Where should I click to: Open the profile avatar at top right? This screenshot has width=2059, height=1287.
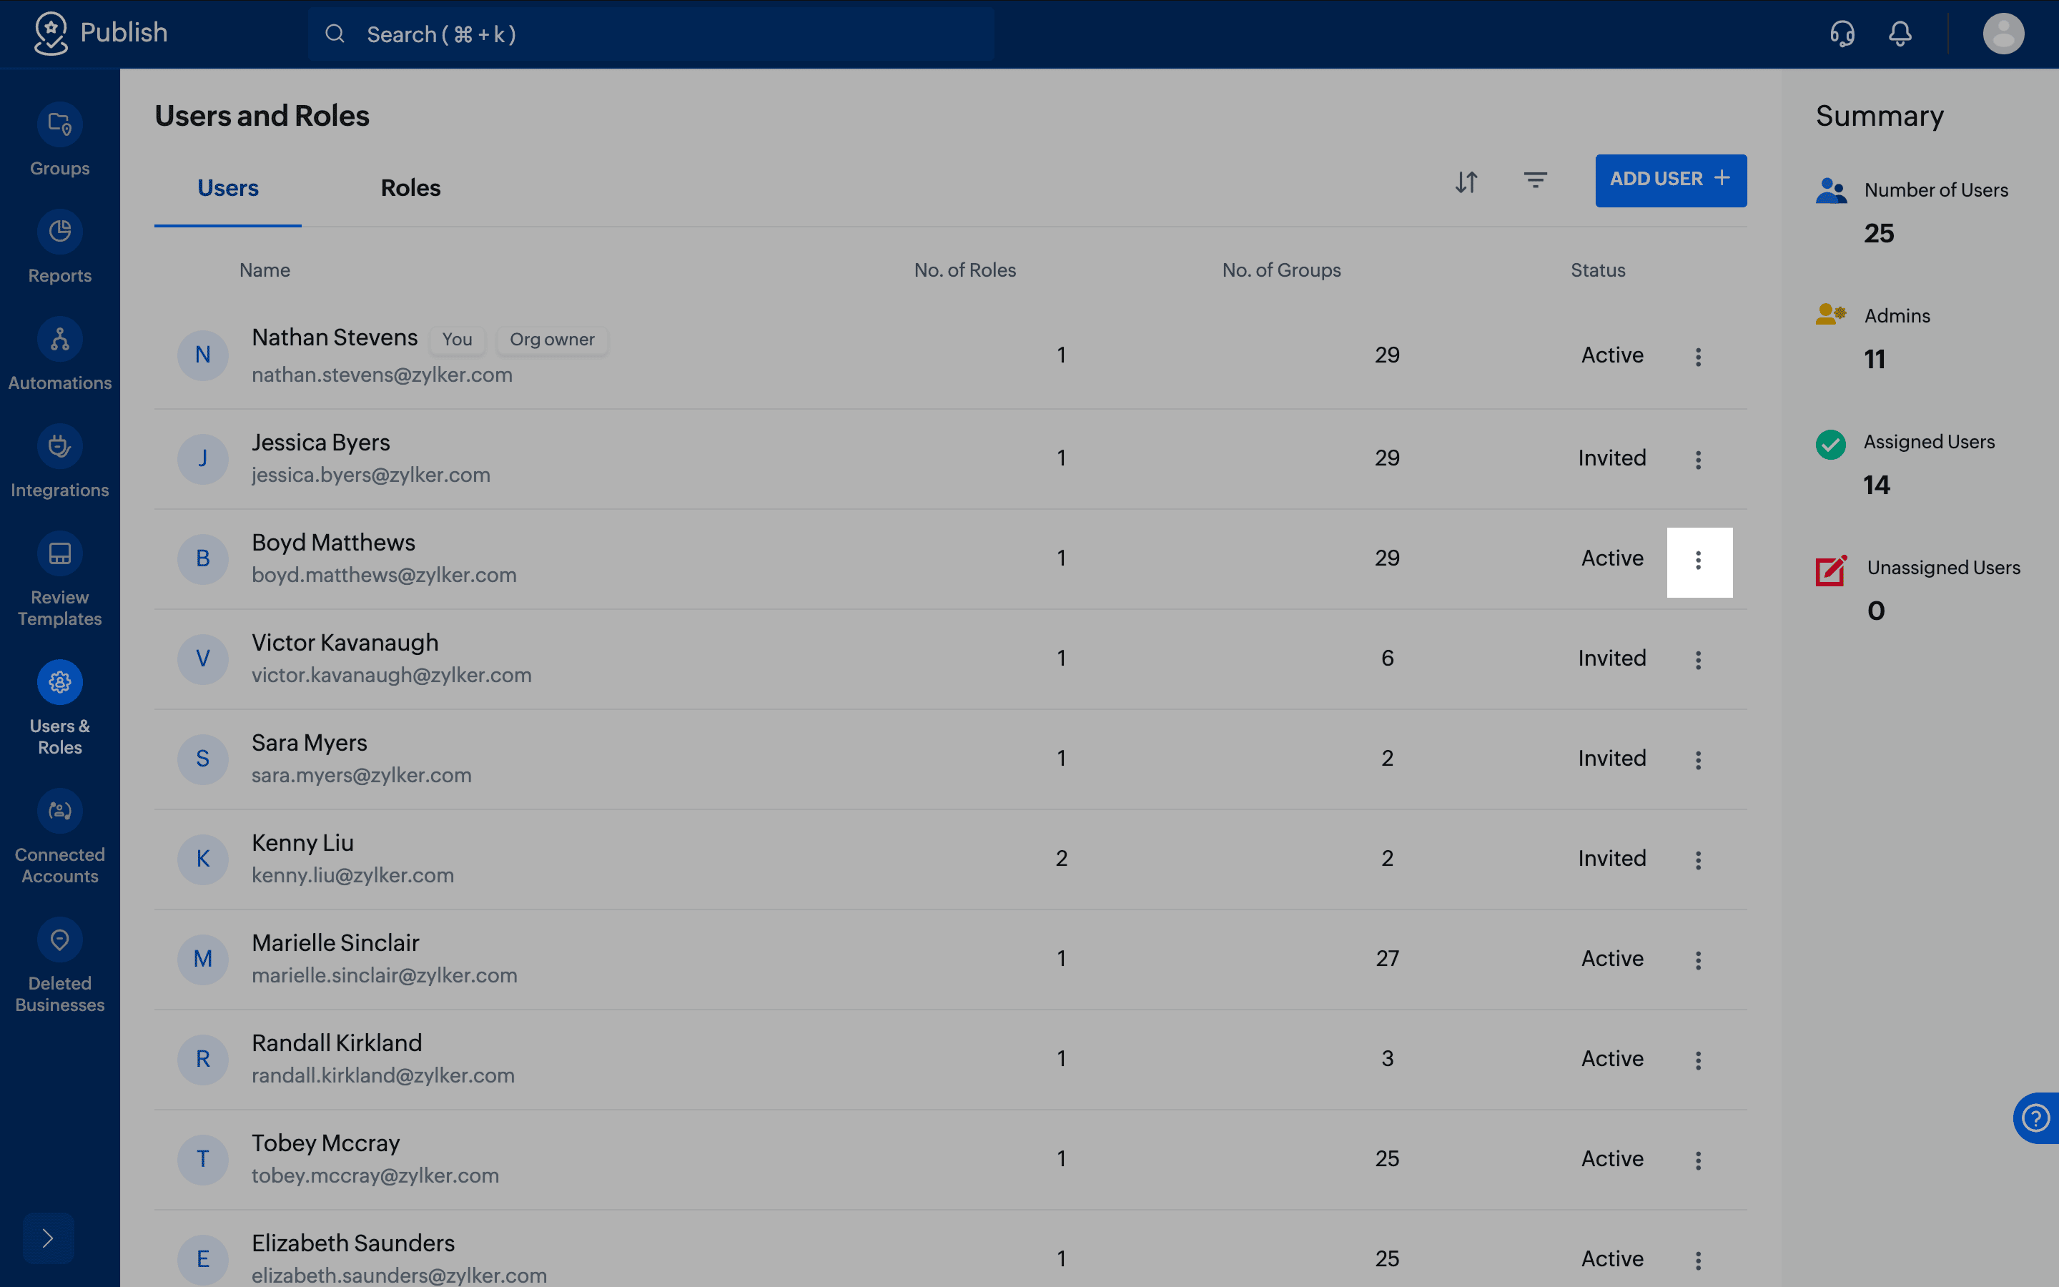(x=2003, y=34)
